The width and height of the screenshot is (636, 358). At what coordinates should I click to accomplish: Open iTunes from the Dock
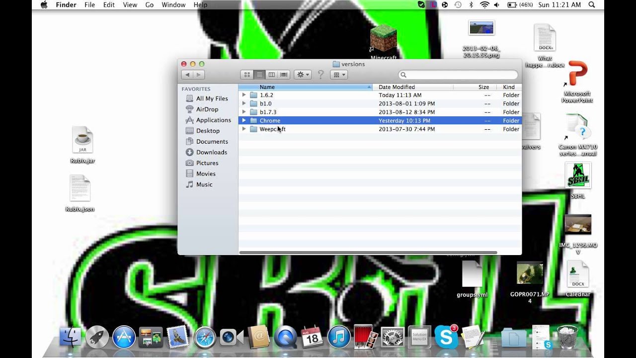339,337
